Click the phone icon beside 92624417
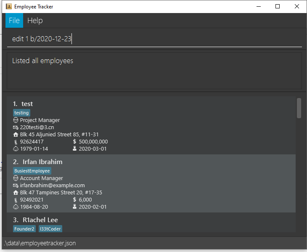 click(16, 142)
